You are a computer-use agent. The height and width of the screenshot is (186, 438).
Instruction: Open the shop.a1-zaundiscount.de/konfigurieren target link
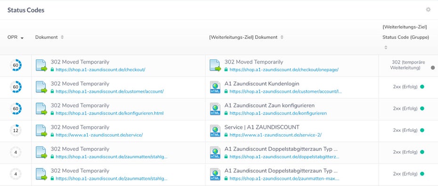278,113
